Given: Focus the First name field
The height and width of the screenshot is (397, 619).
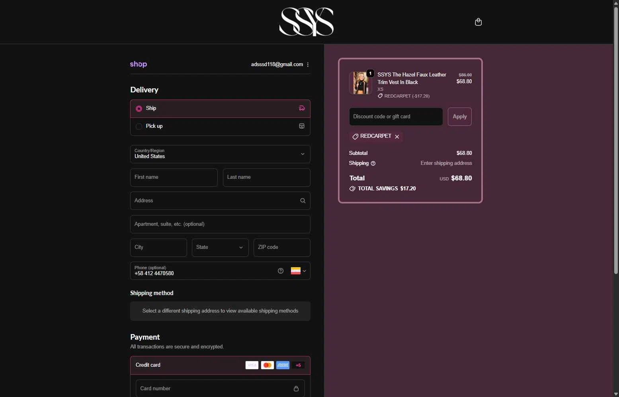Looking at the screenshot, I should pos(174,178).
